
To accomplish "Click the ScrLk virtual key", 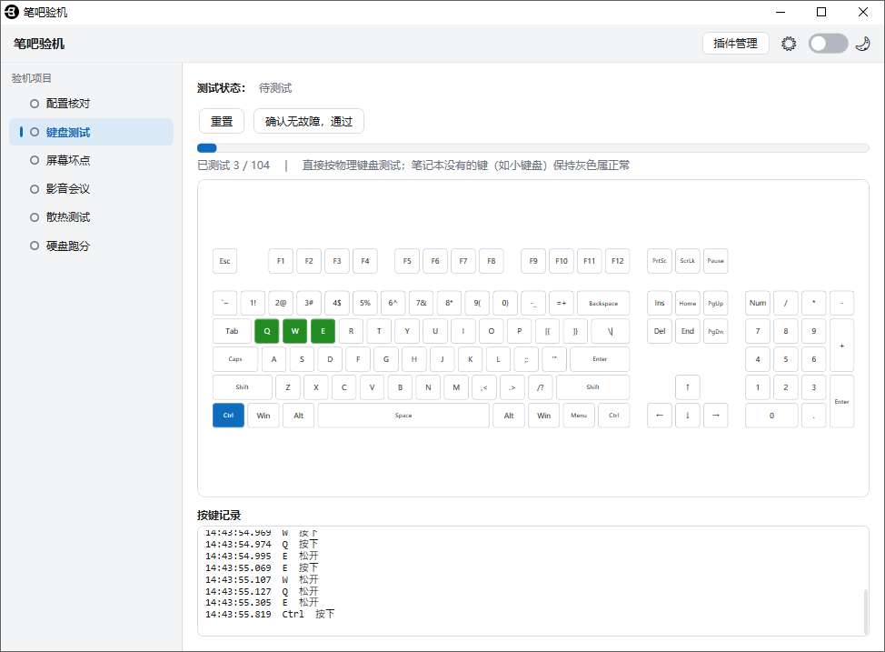I will pyautogui.click(x=688, y=261).
